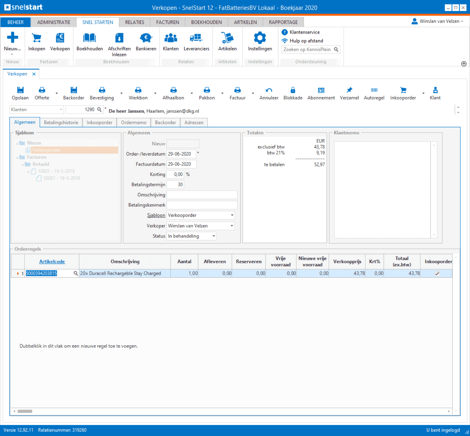Open Leveranciers truck icon

click(196, 38)
